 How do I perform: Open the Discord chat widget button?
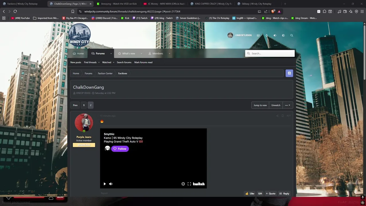pos(289,73)
